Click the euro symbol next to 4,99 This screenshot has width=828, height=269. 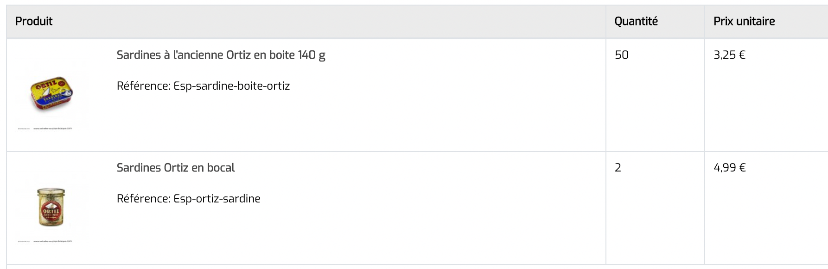[x=742, y=168]
